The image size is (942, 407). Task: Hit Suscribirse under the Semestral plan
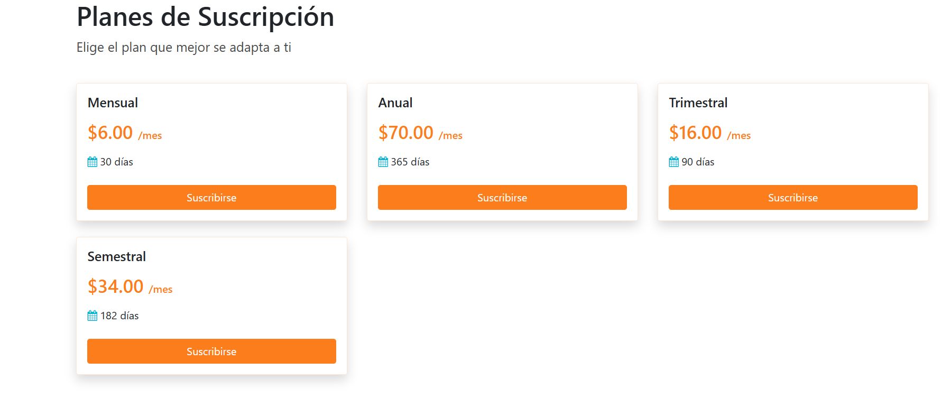click(211, 351)
